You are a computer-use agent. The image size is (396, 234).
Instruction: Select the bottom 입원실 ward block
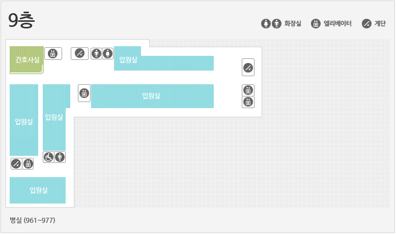point(38,190)
